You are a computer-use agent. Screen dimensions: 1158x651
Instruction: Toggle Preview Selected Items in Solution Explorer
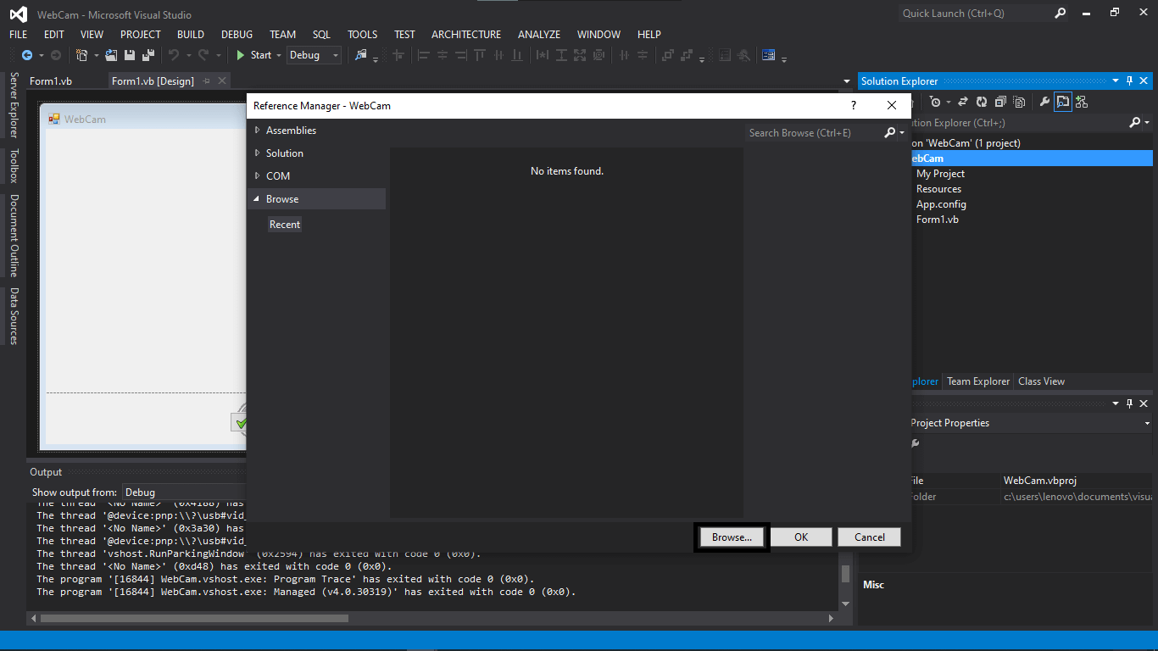(1063, 102)
